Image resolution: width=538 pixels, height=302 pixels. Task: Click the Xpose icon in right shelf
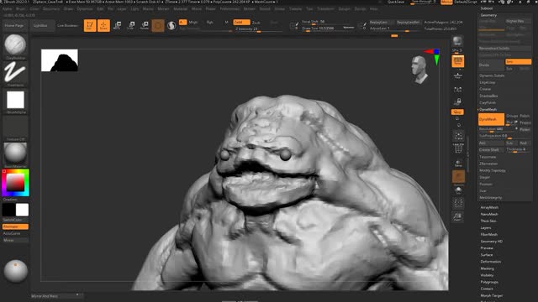click(x=458, y=203)
